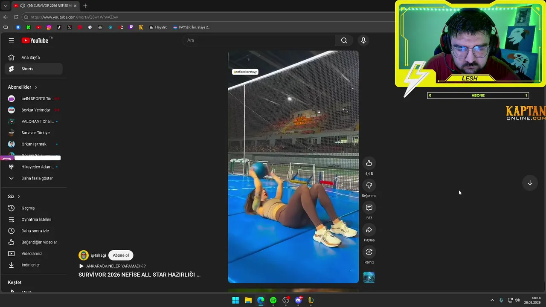Expand the Siz section
Image resolution: width=546 pixels, height=307 pixels.
click(x=14, y=197)
